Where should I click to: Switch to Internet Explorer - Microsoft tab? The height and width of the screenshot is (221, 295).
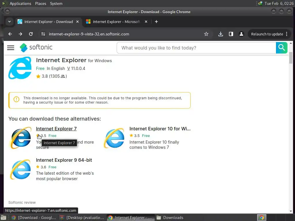tap(116, 22)
